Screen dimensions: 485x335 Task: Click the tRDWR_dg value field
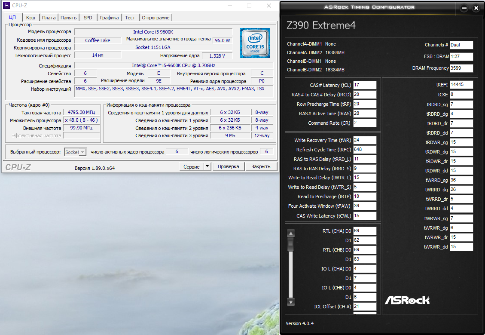click(461, 152)
